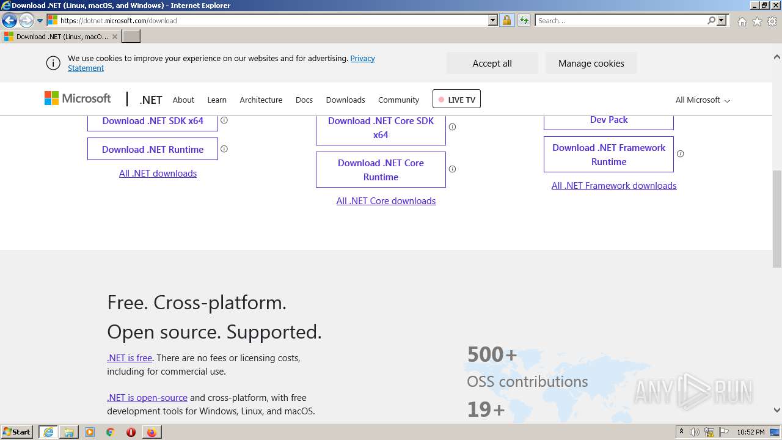Open All .NET Core downloads link
Screen dimensions: 782x440
(x=386, y=201)
